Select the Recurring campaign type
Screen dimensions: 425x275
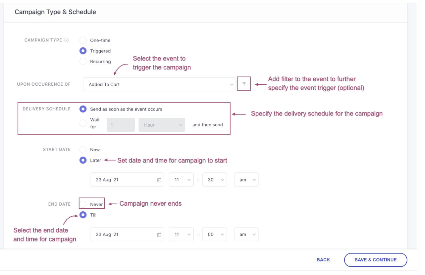tap(83, 62)
